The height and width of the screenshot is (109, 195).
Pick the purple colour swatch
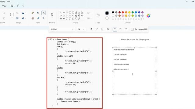(x=142, y=12)
